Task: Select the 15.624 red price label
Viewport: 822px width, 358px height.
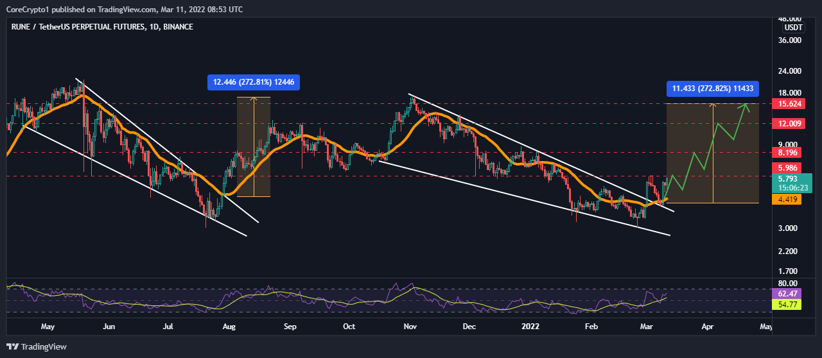Action: [788, 103]
